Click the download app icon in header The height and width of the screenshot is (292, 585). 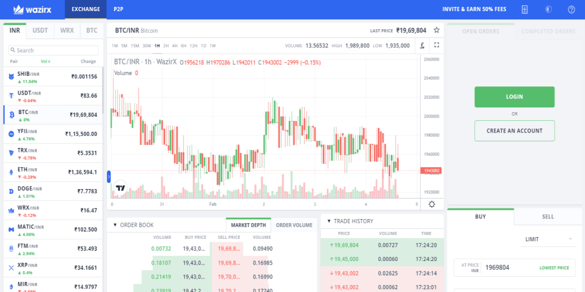pos(525,9)
